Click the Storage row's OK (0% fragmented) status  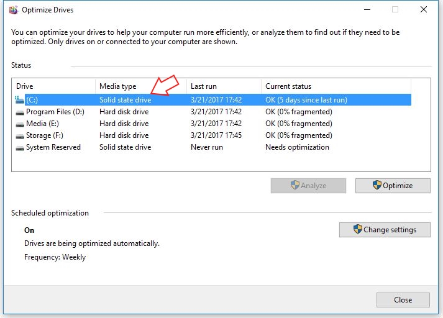299,135
